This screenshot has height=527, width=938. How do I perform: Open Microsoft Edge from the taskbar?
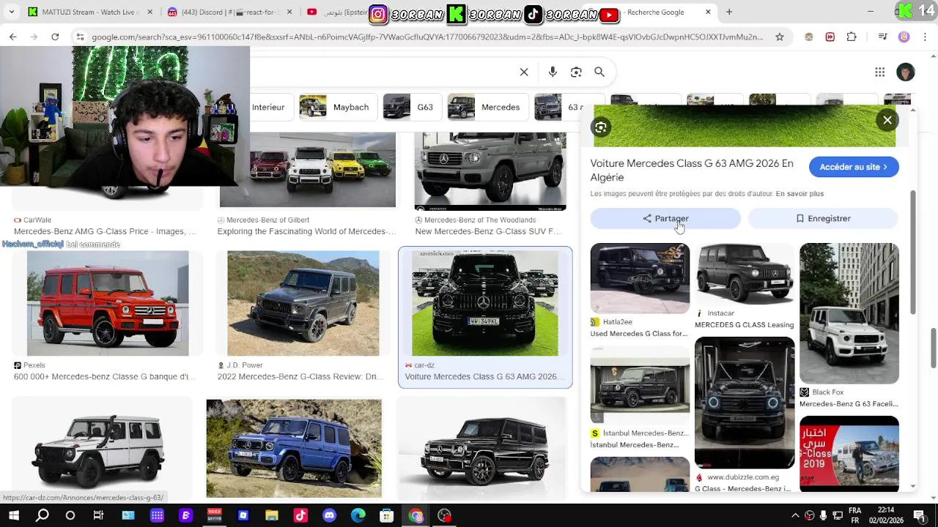pos(358,515)
